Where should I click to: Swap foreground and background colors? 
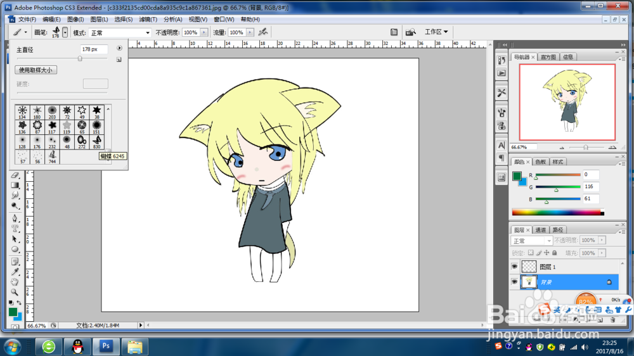[19, 302]
